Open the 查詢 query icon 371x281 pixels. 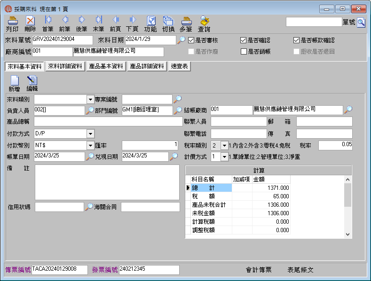coord(204,24)
